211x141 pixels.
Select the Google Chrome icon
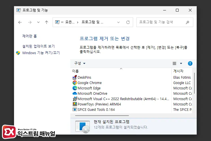pos(75,83)
